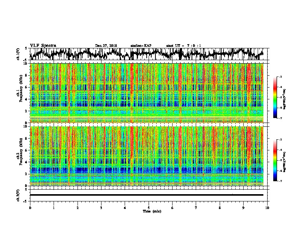Click the "start UT = 7 : 0 : 1" text
This screenshot has height=233, width=301.
tap(184, 46)
